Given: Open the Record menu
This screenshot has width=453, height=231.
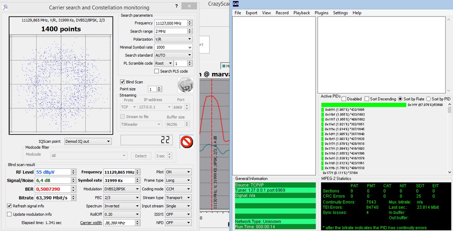Looking at the screenshot, I should click(x=282, y=13).
